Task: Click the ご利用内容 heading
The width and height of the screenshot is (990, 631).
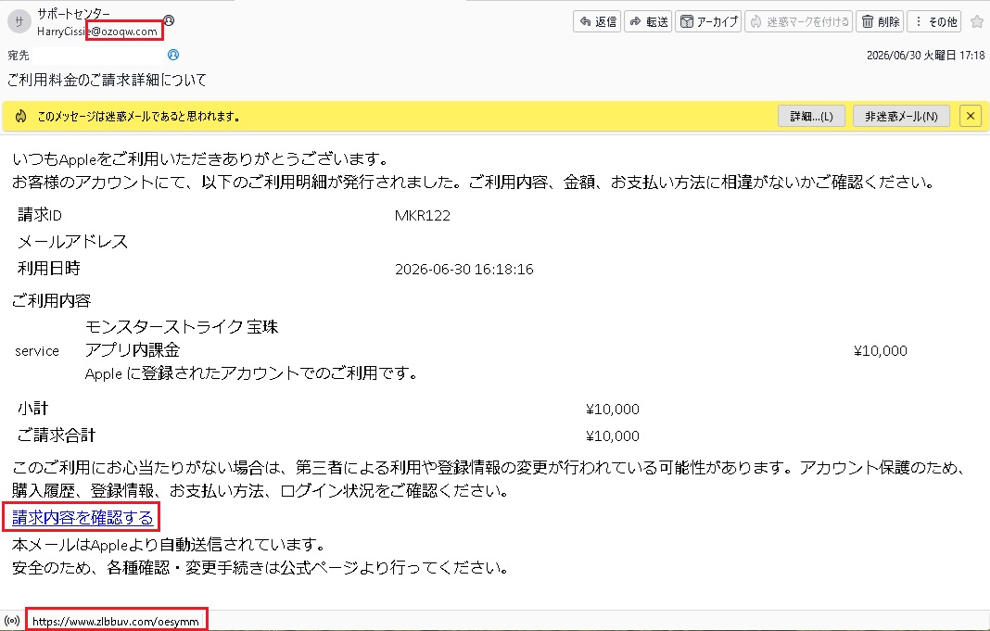Action: [51, 300]
